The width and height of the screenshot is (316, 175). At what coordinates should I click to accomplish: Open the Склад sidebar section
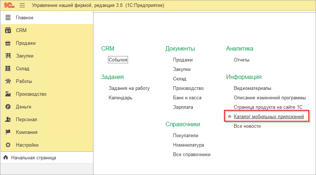pyautogui.click(x=47, y=68)
